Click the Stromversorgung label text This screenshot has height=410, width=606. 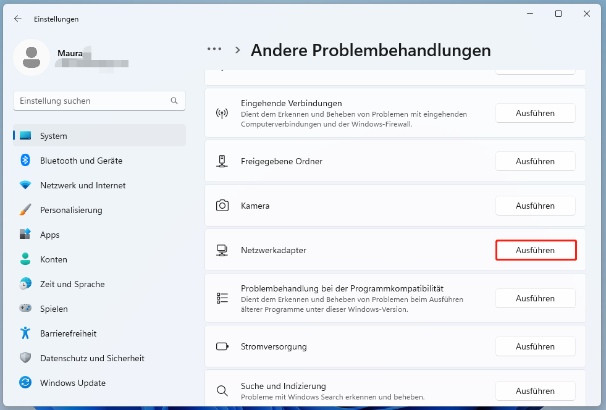(x=274, y=346)
